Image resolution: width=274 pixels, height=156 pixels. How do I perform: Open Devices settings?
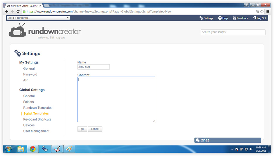[x=29, y=125]
